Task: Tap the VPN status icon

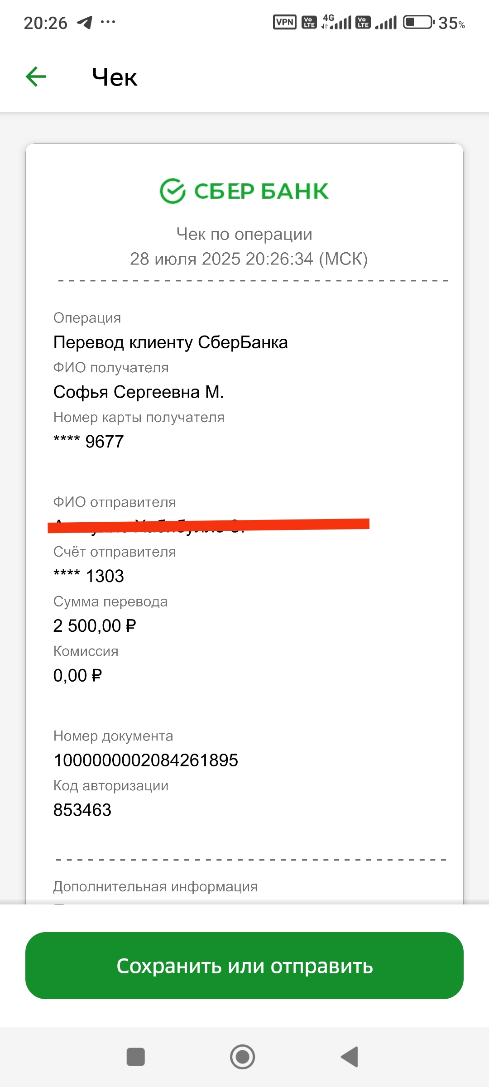Action: point(285,22)
